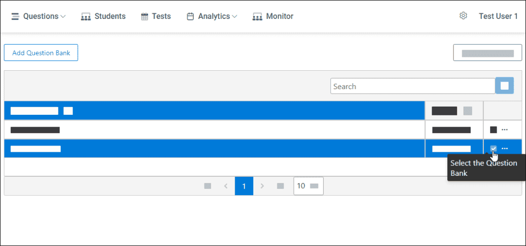This screenshot has width=526, height=246.
Task: Click into the Search input field
Action: pos(412,86)
